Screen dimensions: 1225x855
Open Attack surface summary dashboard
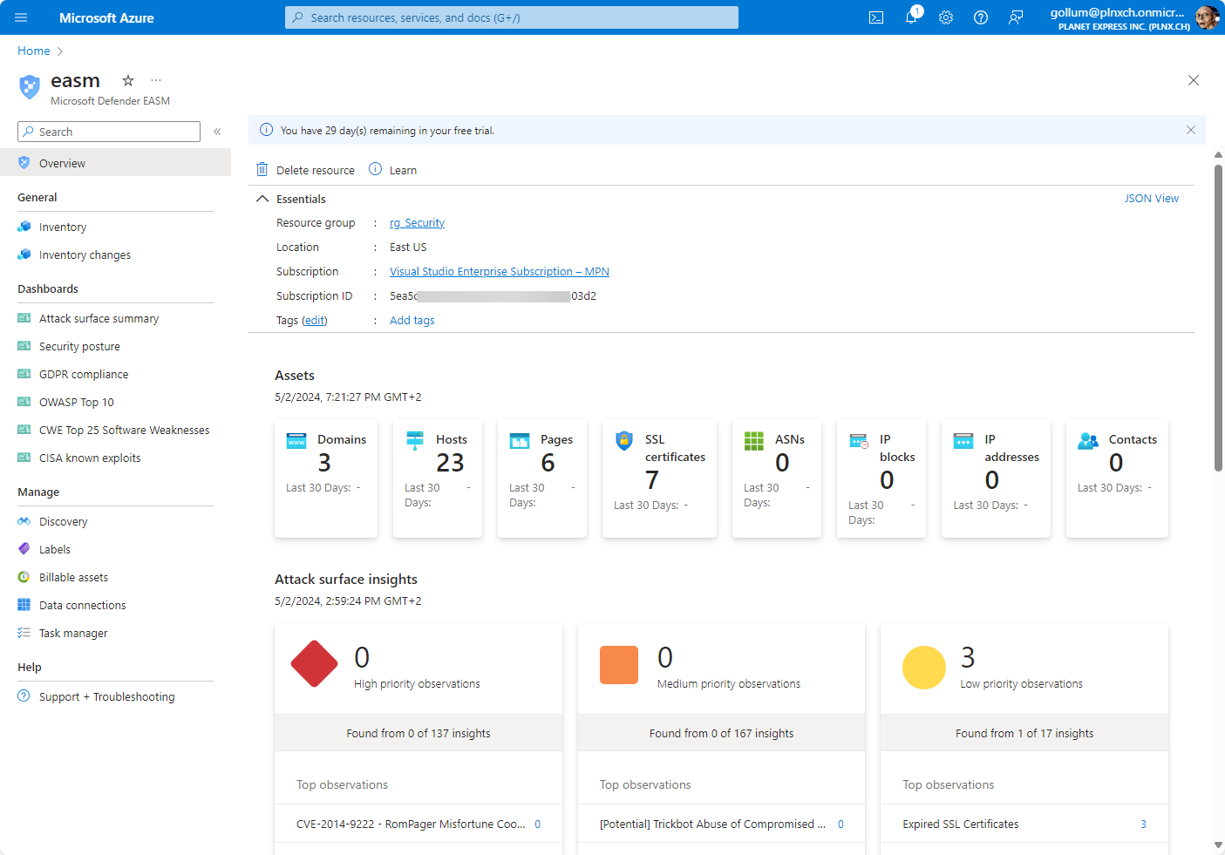click(99, 319)
